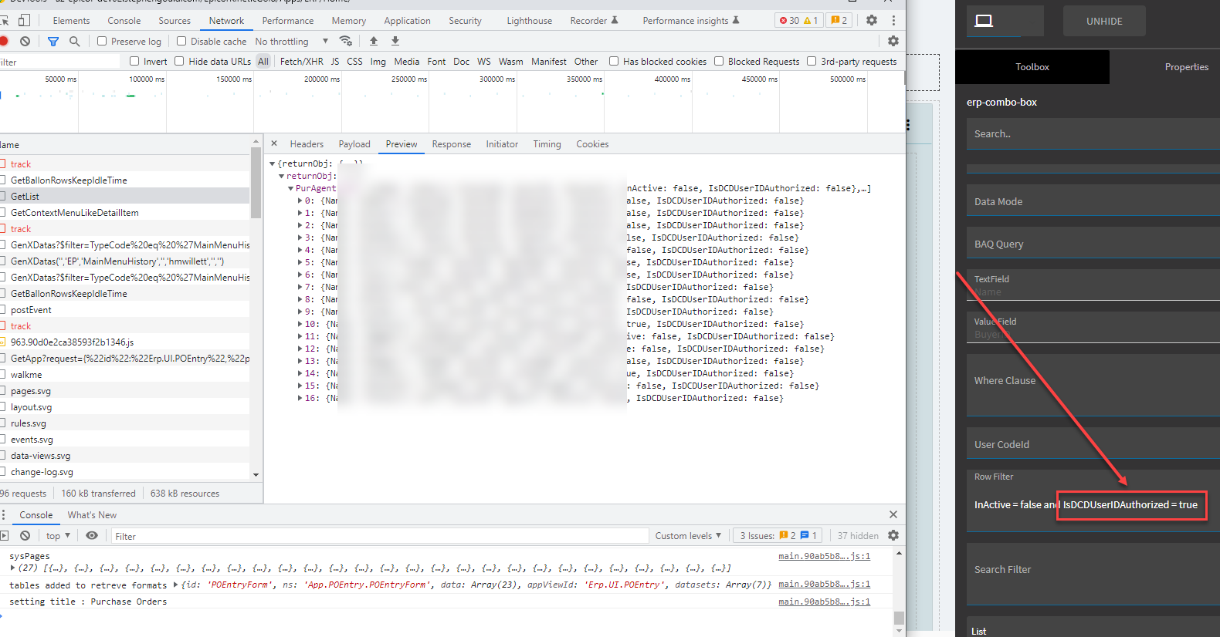Image resolution: width=1220 pixels, height=637 pixels.
Task: Clear the network log
Action: (25, 41)
